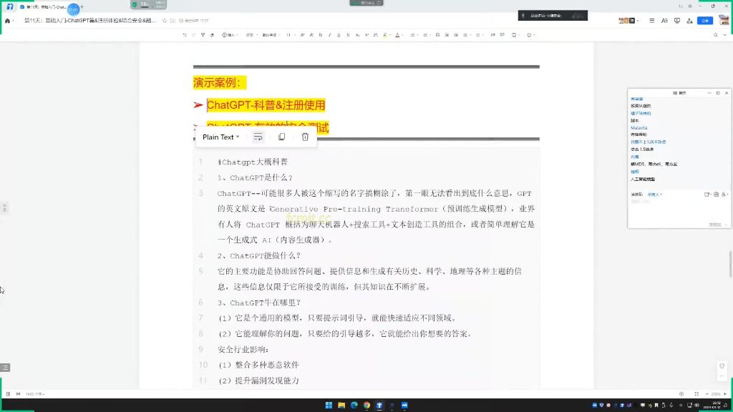Open Microsoft Edge from the taskbar
This screenshot has height=412, width=733.
tap(354, 405)
